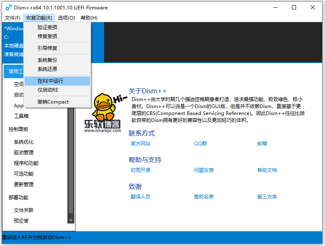Click the sidebar scrollbar down arrow
The width and height of the screenshot is (325, 246).
pos(71,220)
